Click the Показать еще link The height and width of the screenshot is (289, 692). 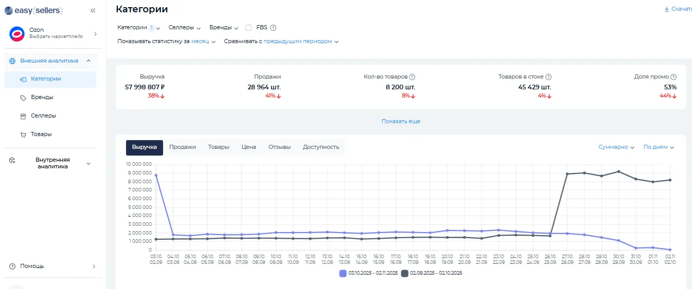click(401, 122)
